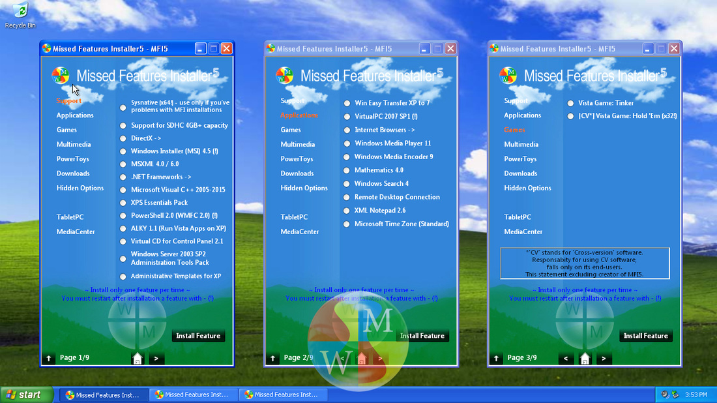The width and height of the screenshot is (717, 403).
Task: Select MSXML 4.0 / 6.0 option
Action: click(123, 164)
